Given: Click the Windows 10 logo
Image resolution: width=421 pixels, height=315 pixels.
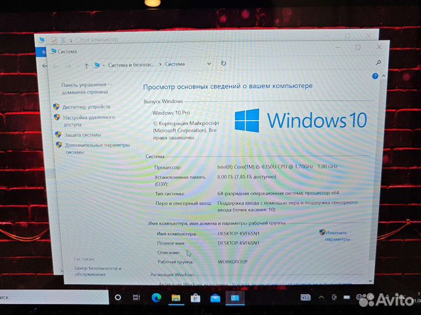Looking at the screenshot, I should pyautogui.click(x=301, y=120).
